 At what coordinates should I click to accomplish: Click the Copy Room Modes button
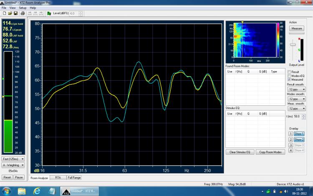click(x=270, y=152)
